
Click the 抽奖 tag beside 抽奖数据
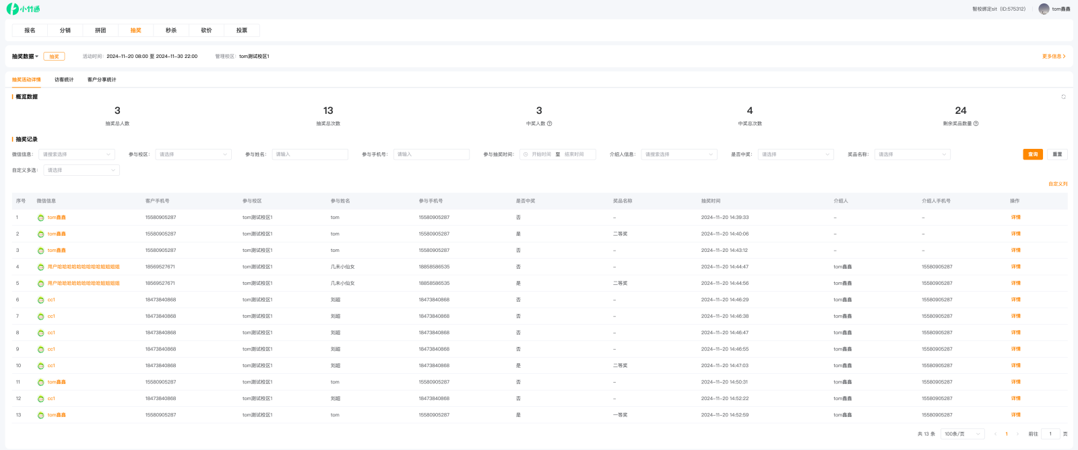point(54,57)
